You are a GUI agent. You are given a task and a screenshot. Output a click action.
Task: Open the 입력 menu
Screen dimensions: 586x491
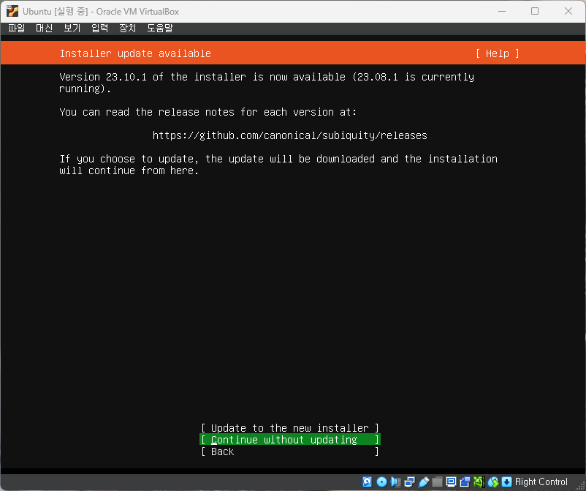[x=100, y=29]
